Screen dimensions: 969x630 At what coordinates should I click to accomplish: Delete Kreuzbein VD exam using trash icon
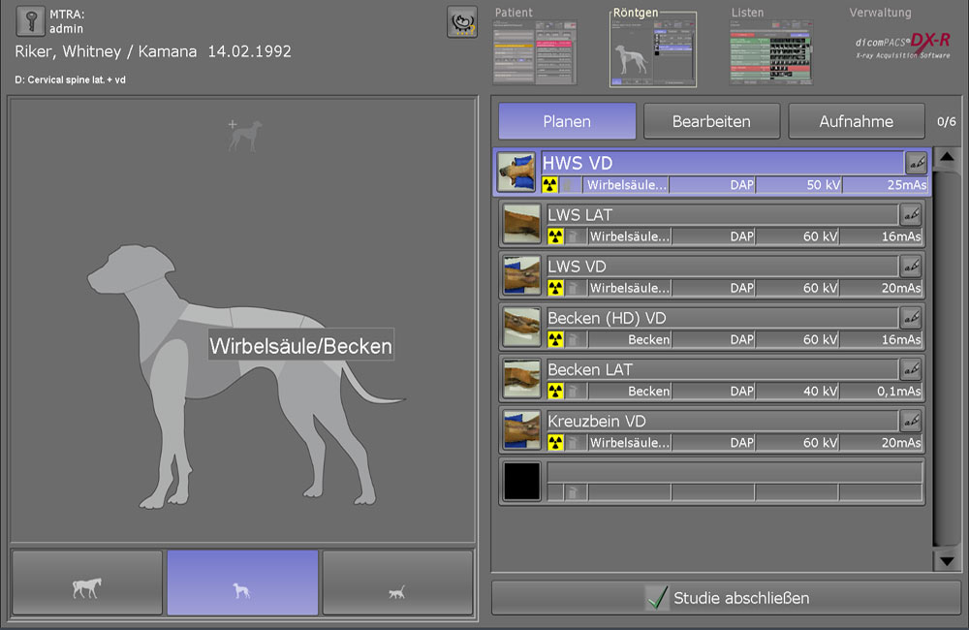pyautogui.click(x=575, y=443)
